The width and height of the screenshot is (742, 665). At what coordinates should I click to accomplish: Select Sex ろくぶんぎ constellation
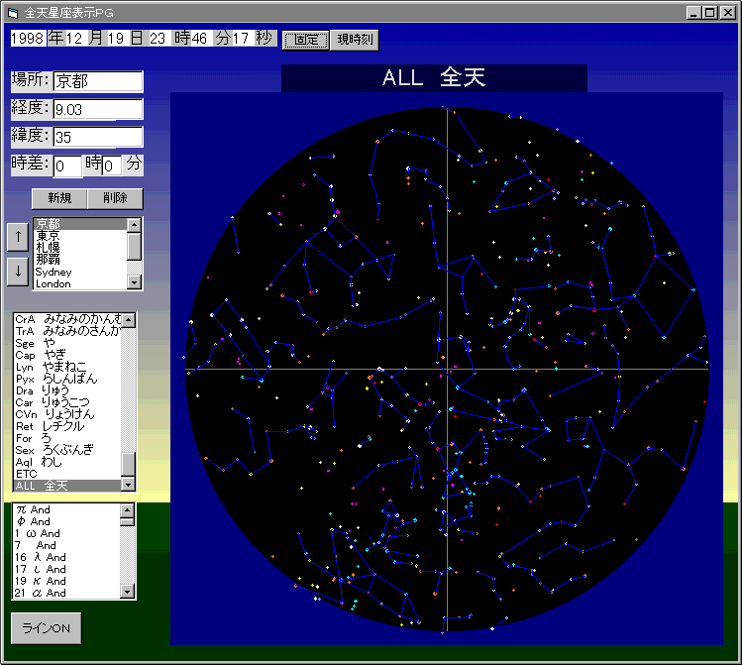[x=67, y=450]
